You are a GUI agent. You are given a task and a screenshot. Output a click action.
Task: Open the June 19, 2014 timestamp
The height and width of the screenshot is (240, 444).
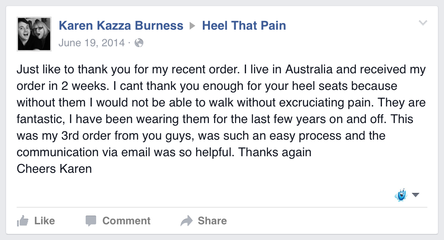click(91, 43)
